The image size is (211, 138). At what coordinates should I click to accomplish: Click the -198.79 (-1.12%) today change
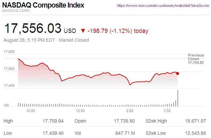click(x=118, y=31)
